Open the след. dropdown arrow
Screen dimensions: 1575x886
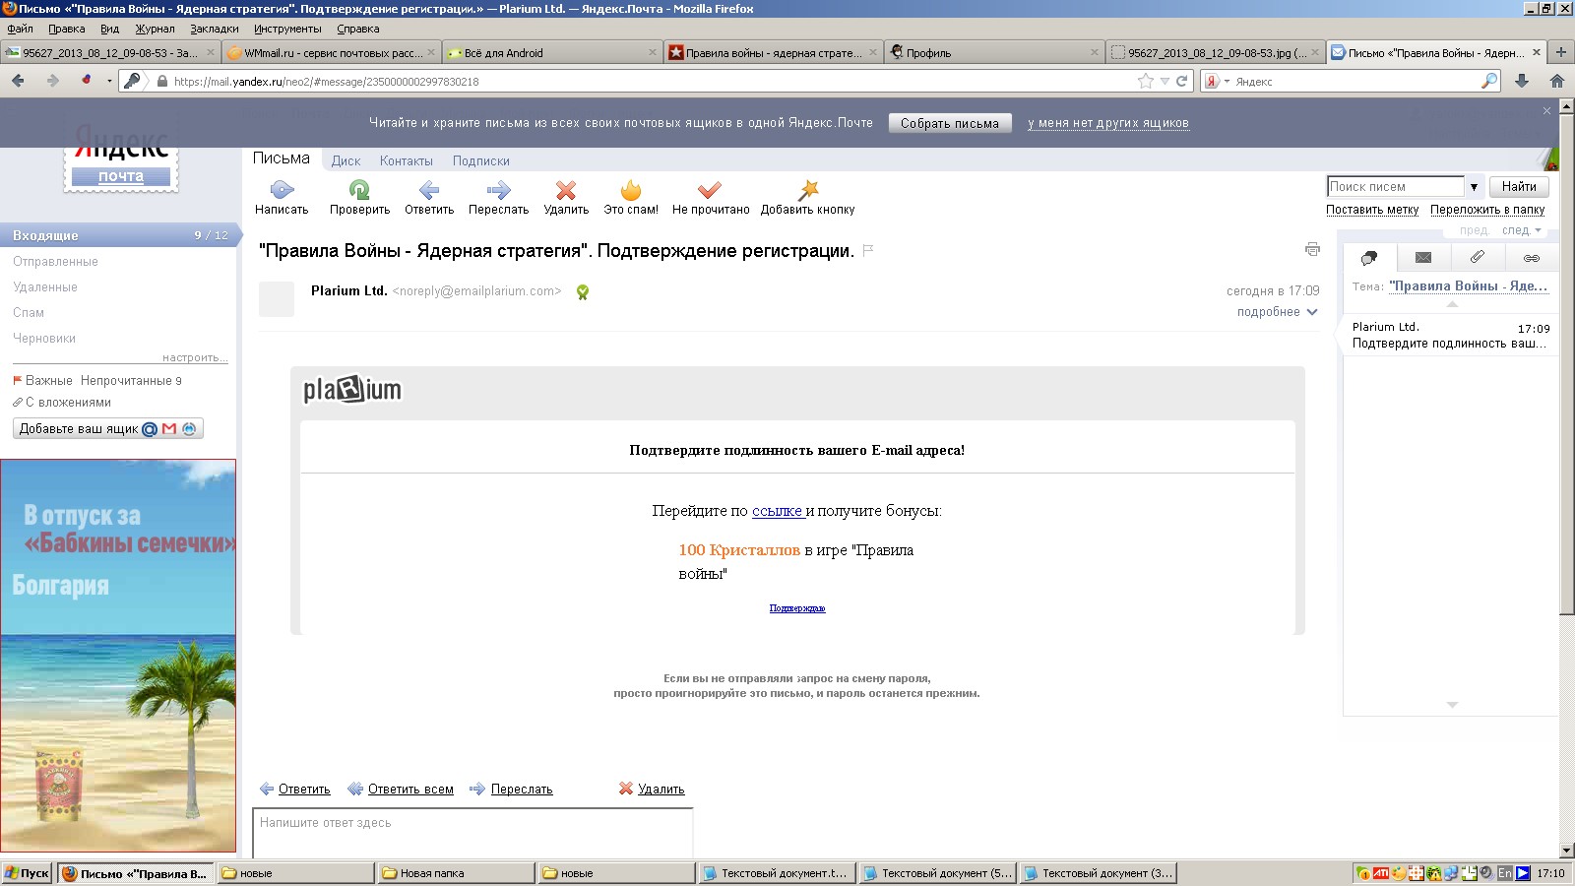tap(1538, 230)
